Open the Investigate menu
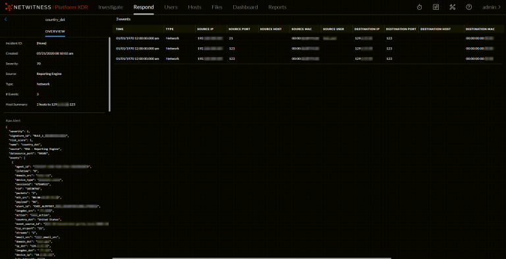 tap(111, 7)
